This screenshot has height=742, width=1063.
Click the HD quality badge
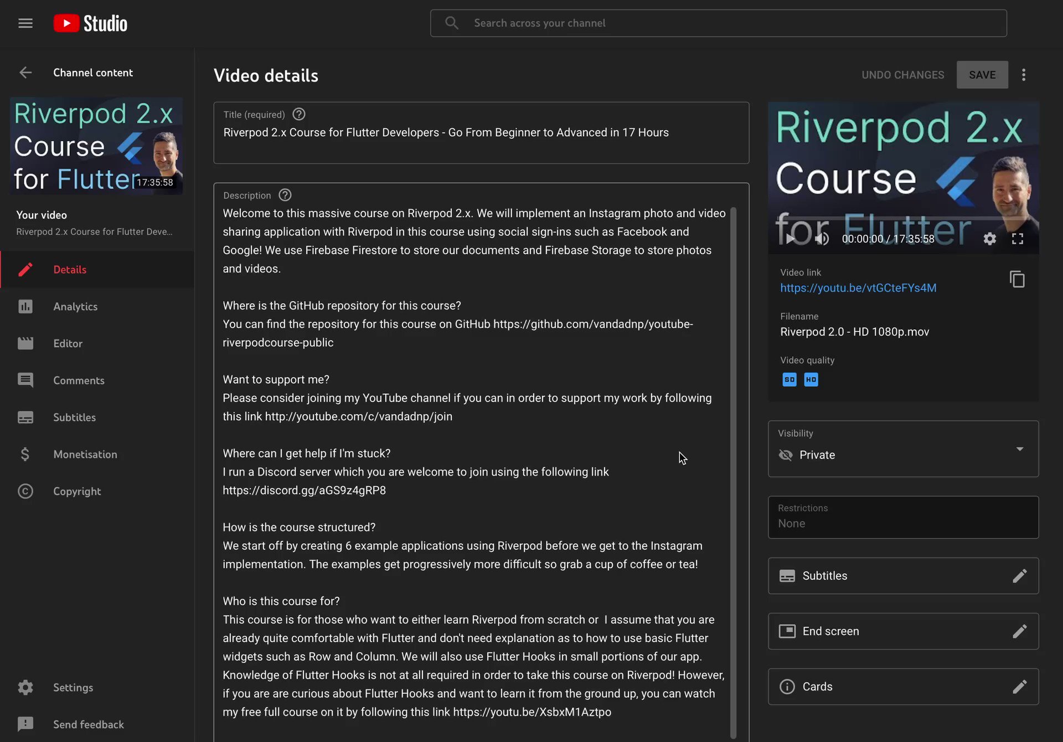811,380
